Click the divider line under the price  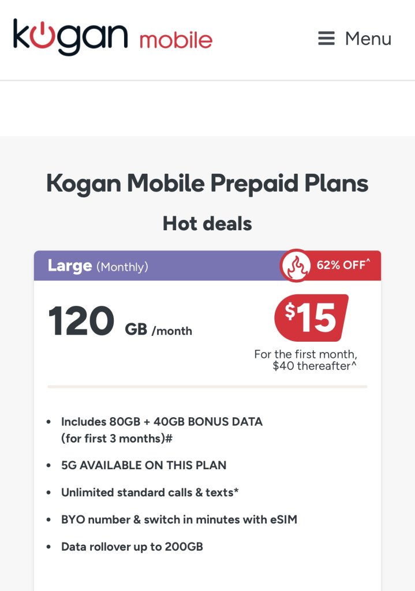207,387
